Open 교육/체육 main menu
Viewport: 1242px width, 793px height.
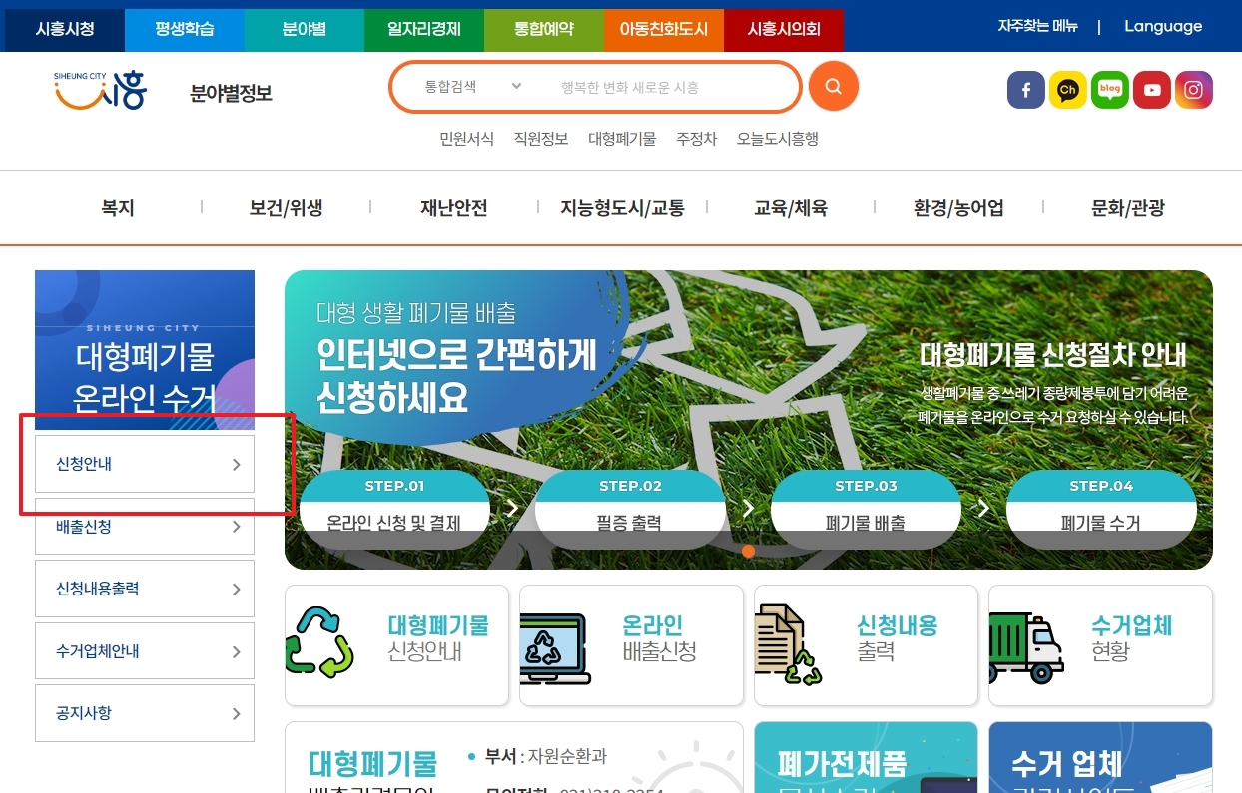(790, 208)
